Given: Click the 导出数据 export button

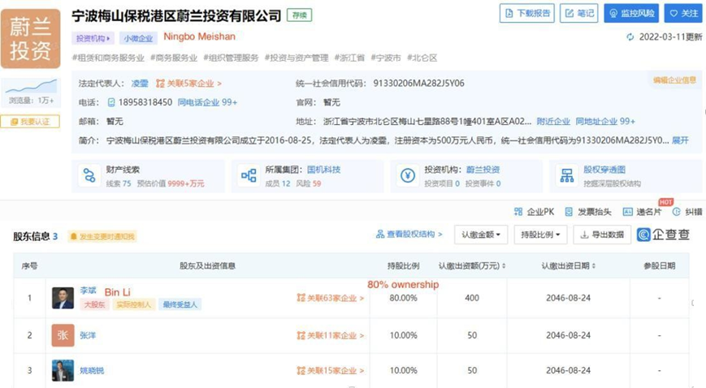Looking at the screenshot, I should pyautogui.click(x=602, y=235).
